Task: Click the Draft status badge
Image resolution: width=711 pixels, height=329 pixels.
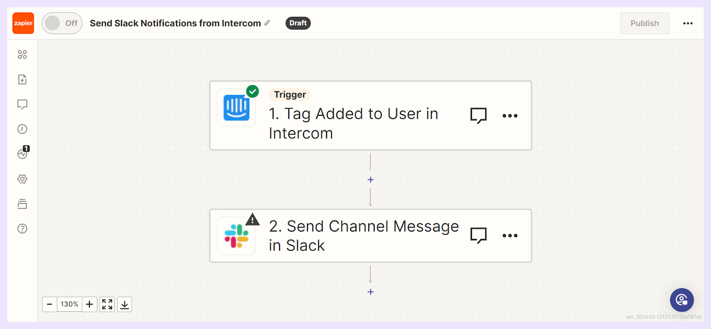Action: coord(298,23)
